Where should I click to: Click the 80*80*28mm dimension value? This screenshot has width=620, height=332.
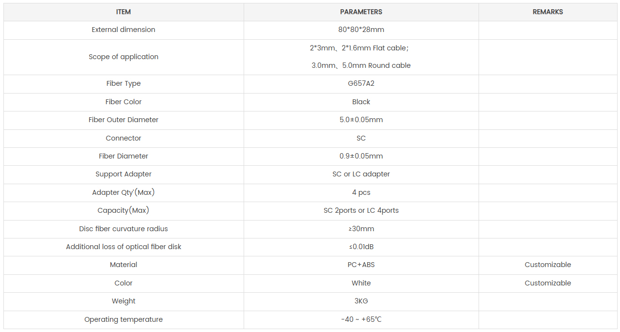tap(361, 30)
